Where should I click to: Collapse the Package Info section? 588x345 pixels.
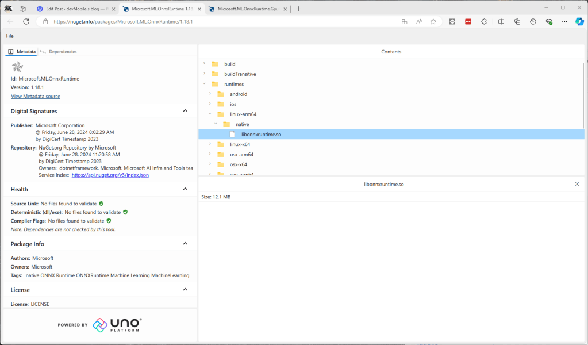pyautogui.click(x=185, y=244)
